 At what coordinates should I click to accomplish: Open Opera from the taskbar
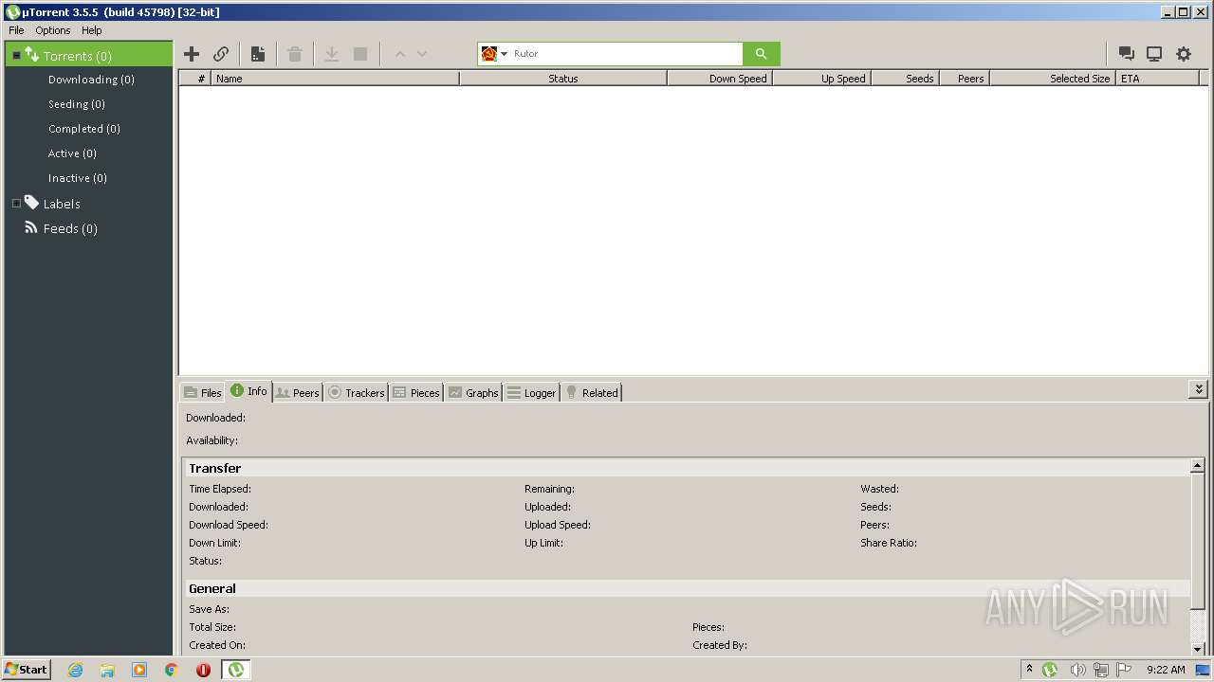click(203, 670)
